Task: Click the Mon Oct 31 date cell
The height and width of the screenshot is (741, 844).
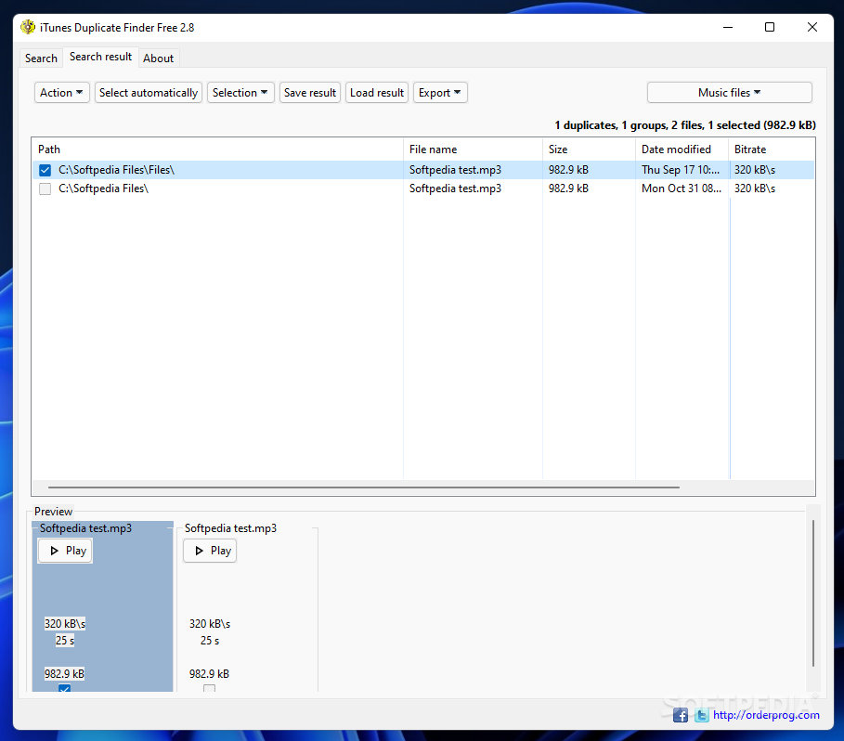Action: tap(681, 188)
